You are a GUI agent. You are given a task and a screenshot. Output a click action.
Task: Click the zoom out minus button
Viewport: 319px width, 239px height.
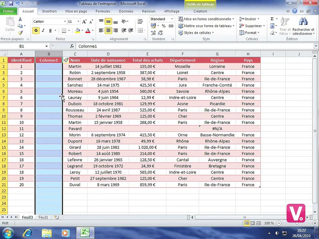(279, 223)
